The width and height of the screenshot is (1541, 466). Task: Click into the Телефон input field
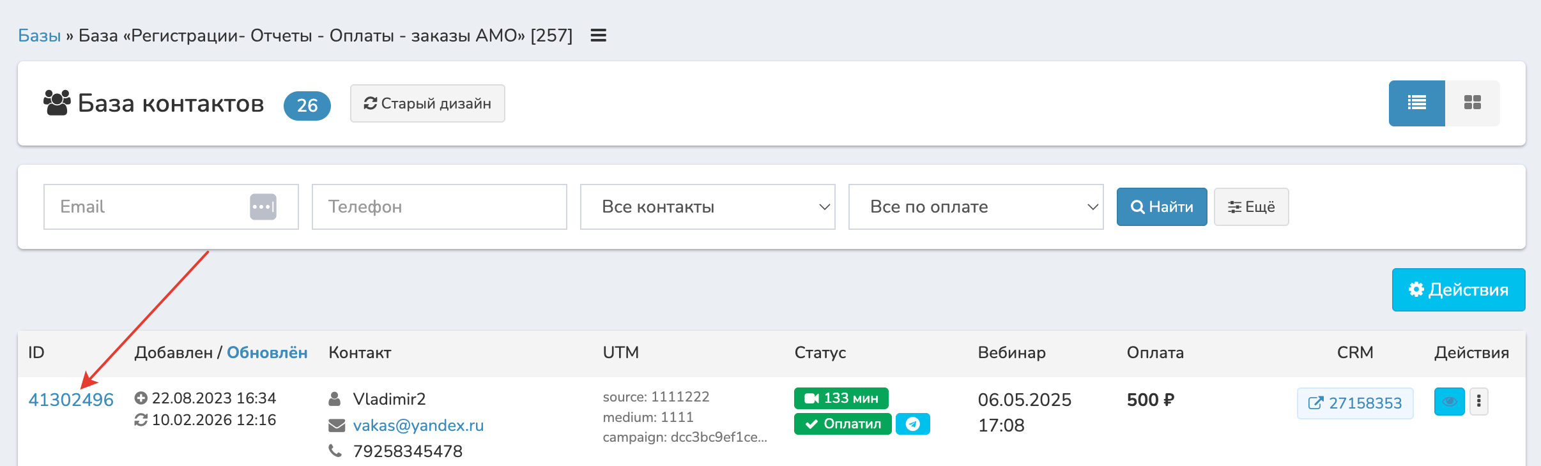point(439,207)
